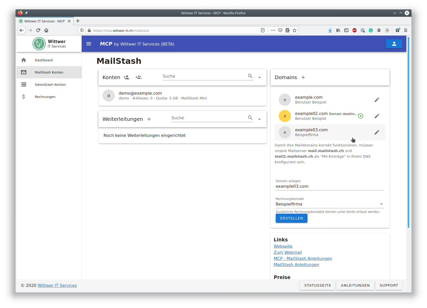The image size is (427, 308).
Task: Click the Konten search magnifier icon
Action: pyautogui.click(x=250, y=76)
